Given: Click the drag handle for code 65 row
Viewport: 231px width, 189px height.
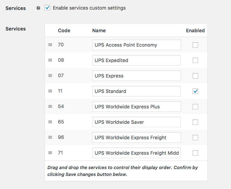Looking at the screenshot, I should (50, 122).
